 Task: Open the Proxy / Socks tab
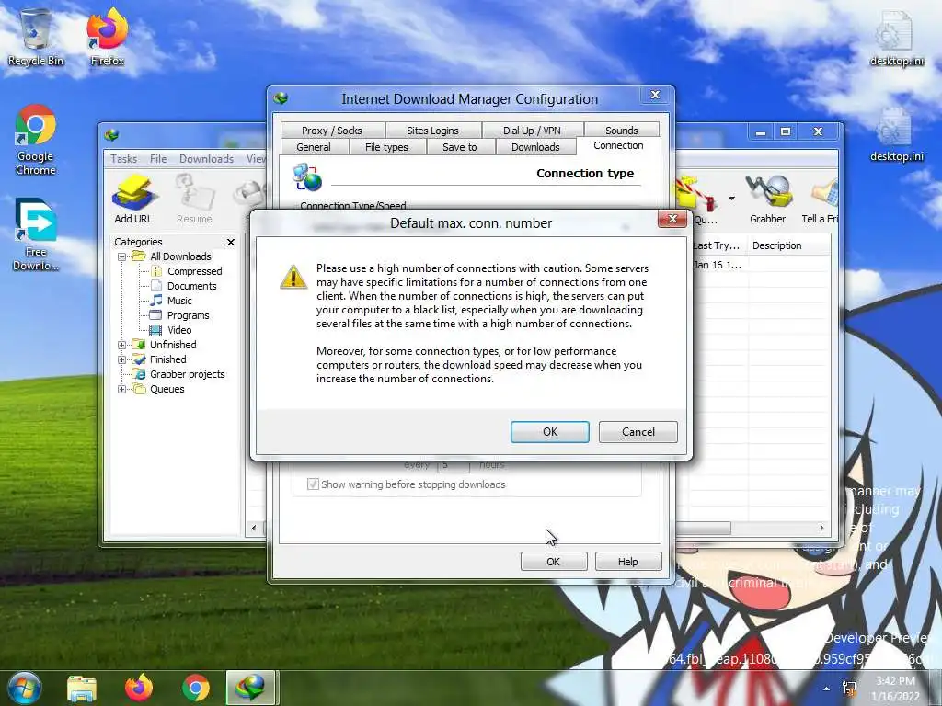pyautogui.click(x=331, y=131)
